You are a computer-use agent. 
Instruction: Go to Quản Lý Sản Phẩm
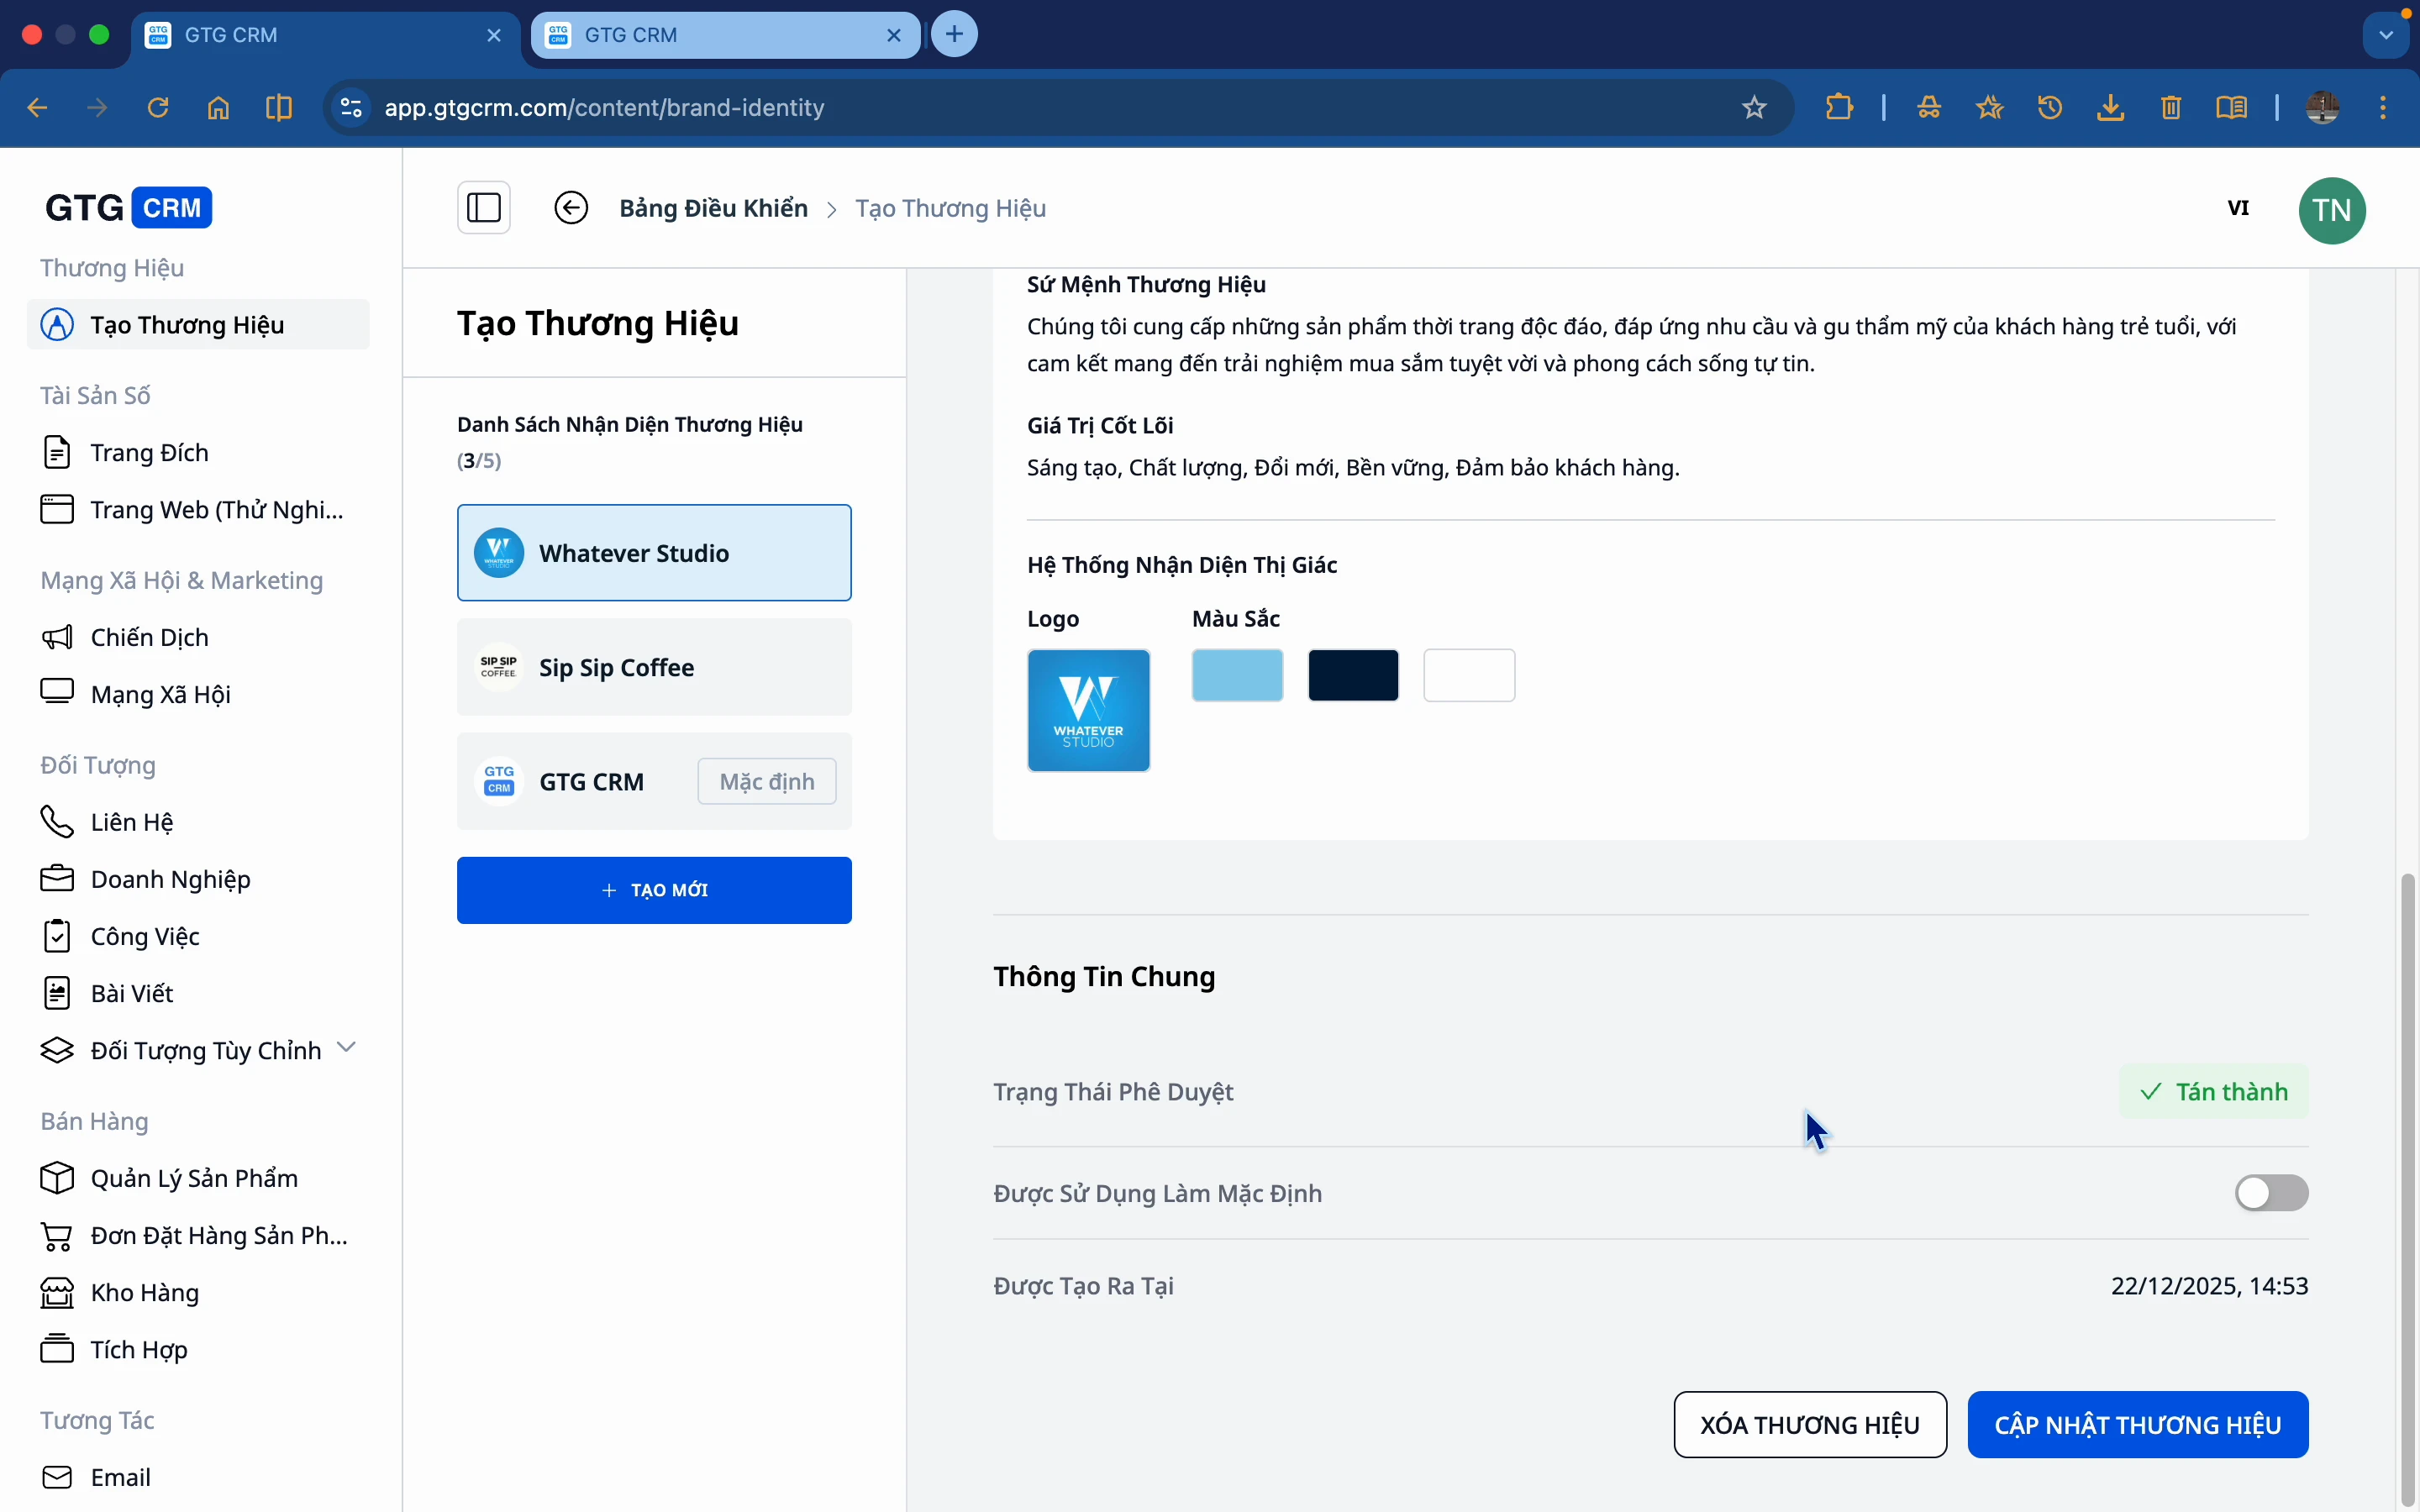[x=194, y=1178]
